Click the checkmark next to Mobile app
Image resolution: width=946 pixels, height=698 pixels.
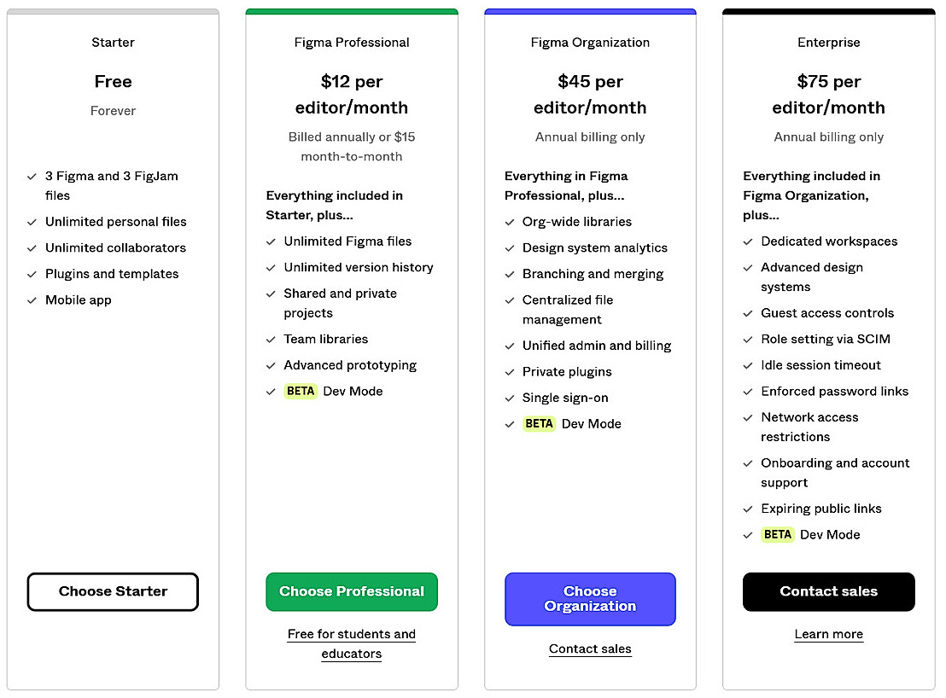click(30, 300)
